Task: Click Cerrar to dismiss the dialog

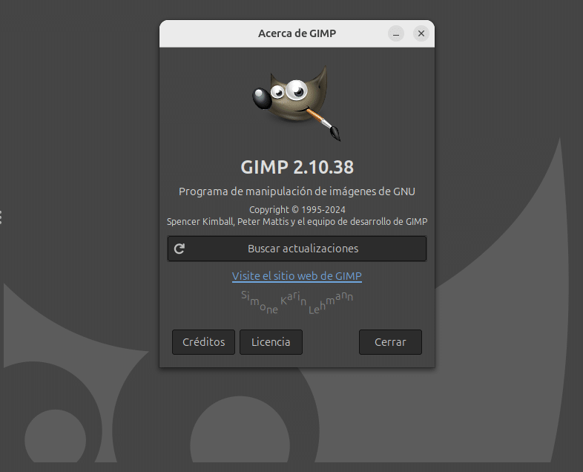Action: (x=390, y=342)
